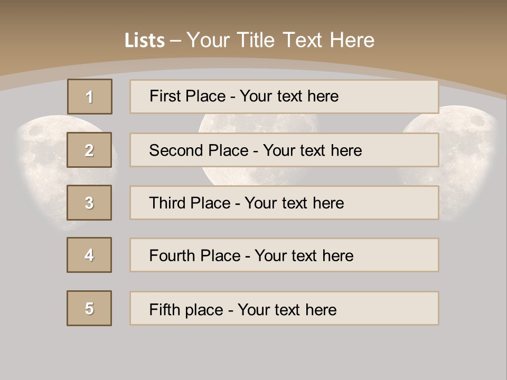
Task: Click the center moon between first two rows
Action: [x=259, y=123]
